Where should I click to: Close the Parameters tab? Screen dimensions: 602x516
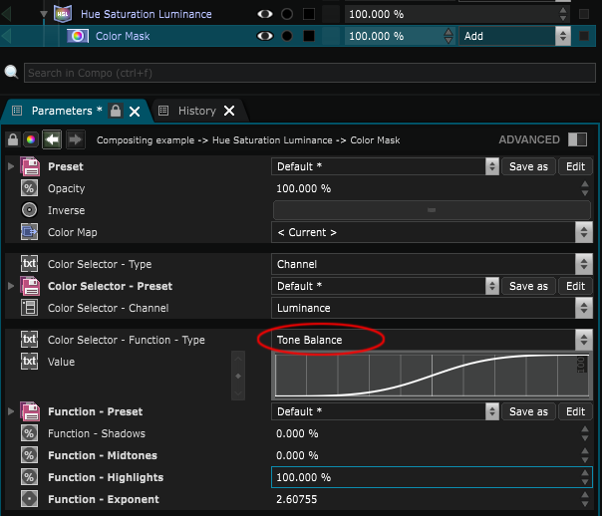pos(135,112)
